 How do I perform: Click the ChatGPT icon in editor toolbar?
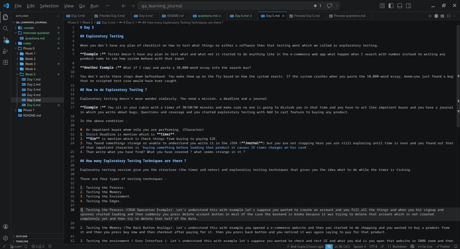(436, 16)
